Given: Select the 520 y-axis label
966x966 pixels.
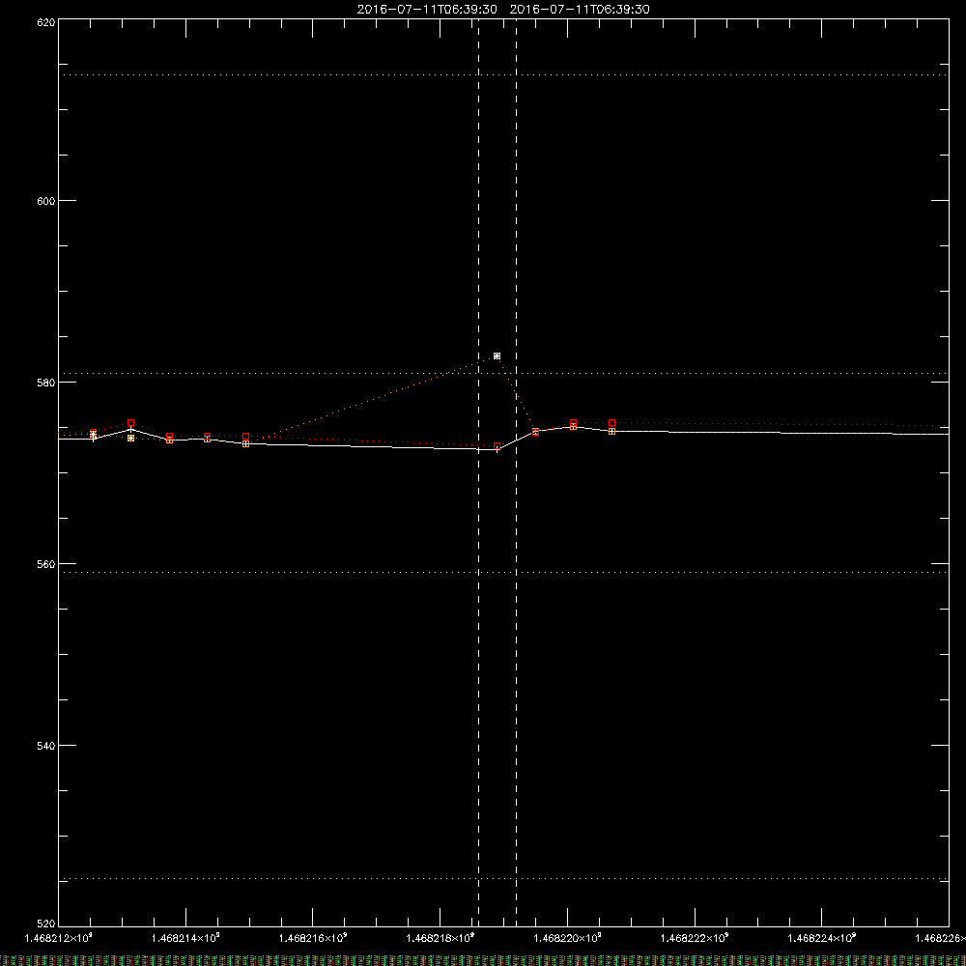Looking at the screenshot, I should [46, 923].
